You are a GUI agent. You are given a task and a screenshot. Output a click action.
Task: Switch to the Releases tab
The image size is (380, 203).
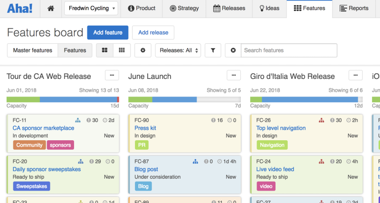coord(229,8)
